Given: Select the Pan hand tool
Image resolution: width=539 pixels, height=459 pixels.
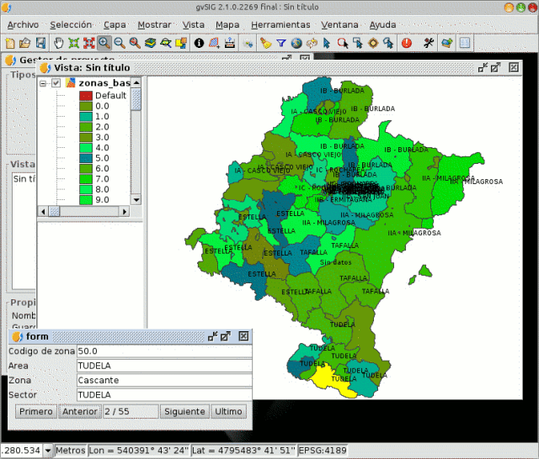Looking at the screenshot, I should click(58, 42).
